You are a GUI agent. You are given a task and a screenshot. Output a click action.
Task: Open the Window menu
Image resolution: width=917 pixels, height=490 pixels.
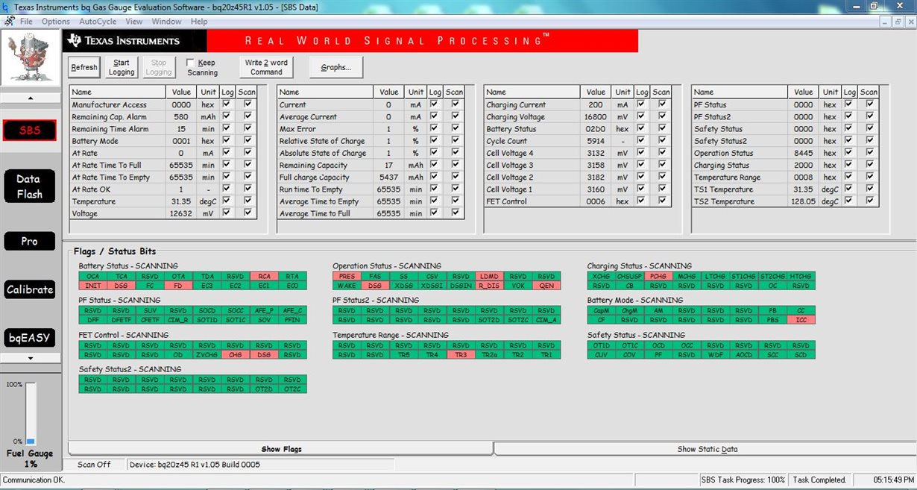(166, 22)
